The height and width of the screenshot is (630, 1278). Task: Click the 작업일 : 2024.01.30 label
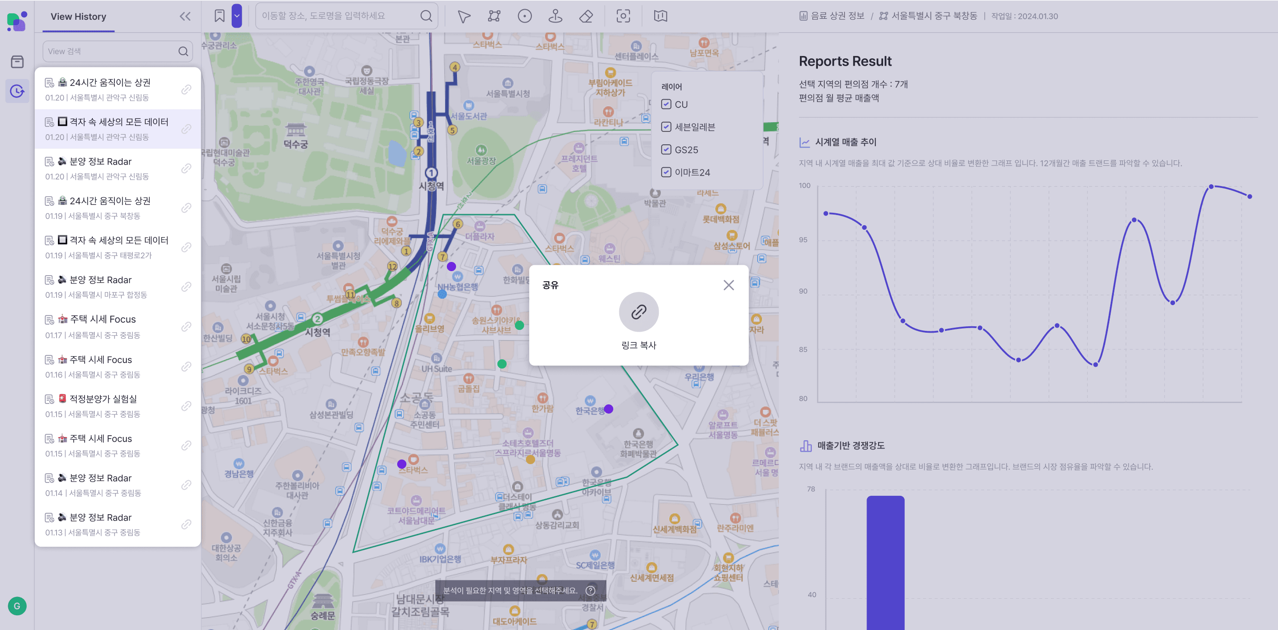coord(1025,16)
